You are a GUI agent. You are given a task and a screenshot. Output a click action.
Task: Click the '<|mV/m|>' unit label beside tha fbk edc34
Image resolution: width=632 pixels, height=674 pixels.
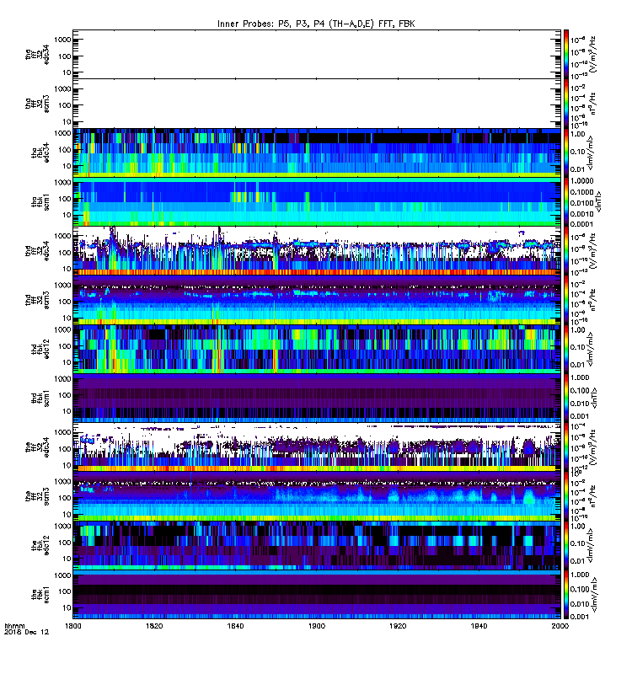(591, 152)
